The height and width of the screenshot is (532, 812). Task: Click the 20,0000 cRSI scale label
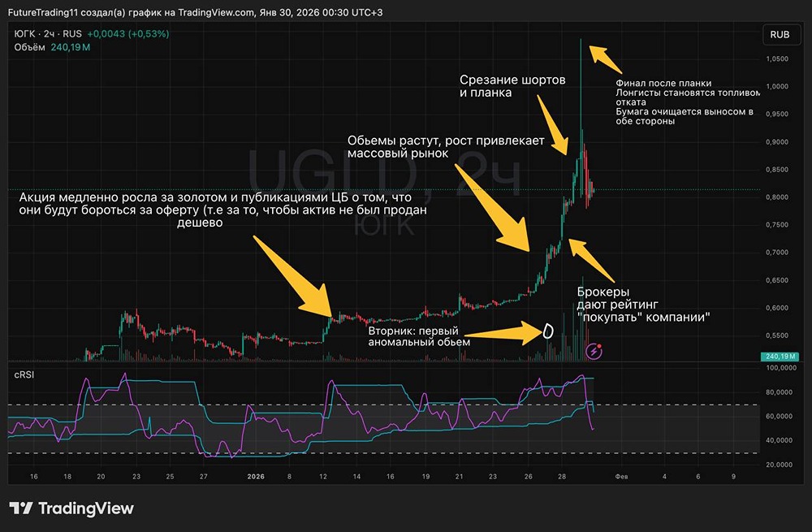click(780, 465)
